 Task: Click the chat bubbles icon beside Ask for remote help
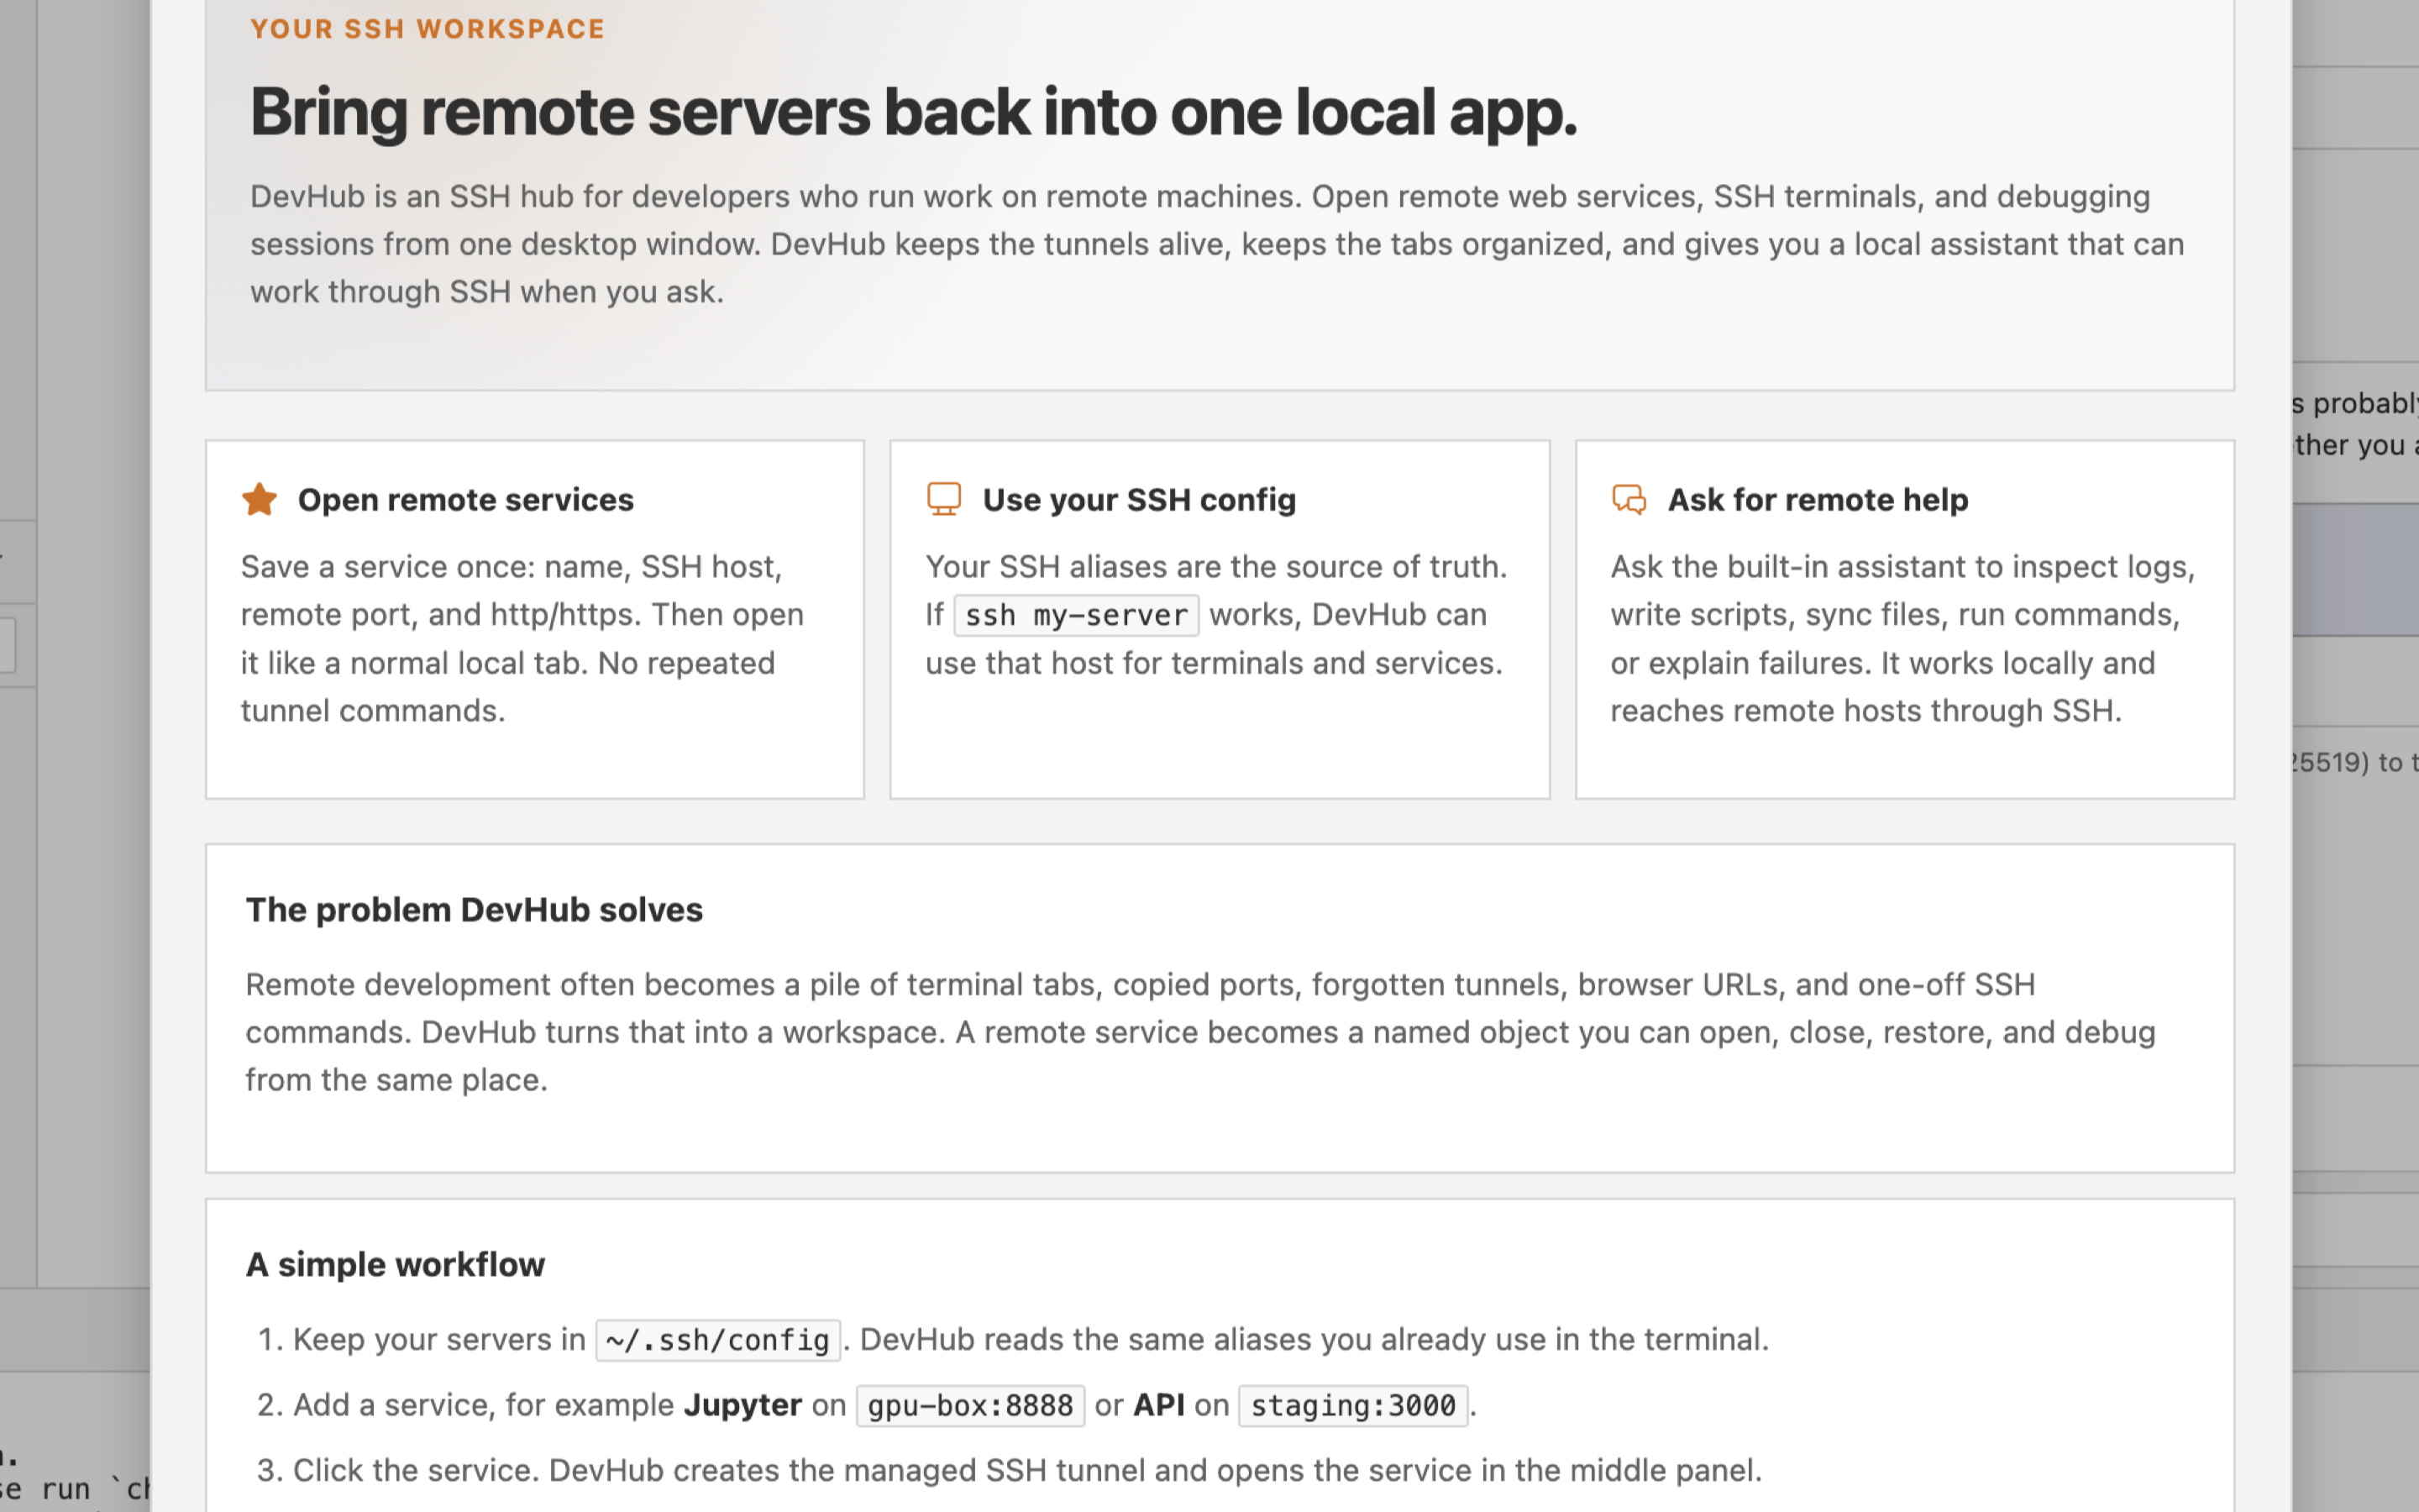1629,499
